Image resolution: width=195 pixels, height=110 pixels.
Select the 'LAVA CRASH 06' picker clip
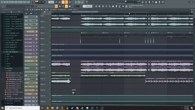(31, 94)
